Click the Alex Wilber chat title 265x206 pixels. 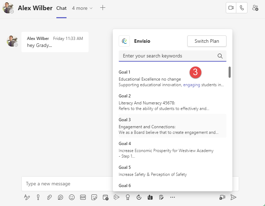click(35, 8)
